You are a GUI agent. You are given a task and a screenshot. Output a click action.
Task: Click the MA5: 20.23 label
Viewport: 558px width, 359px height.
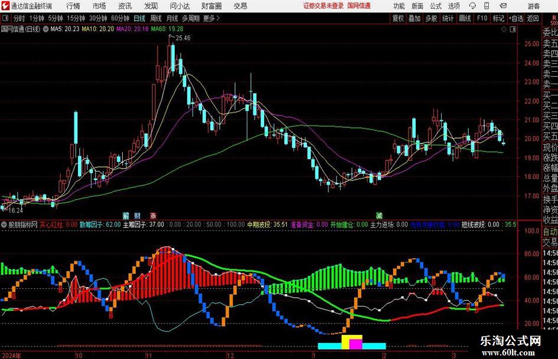[x=65, y=29]
